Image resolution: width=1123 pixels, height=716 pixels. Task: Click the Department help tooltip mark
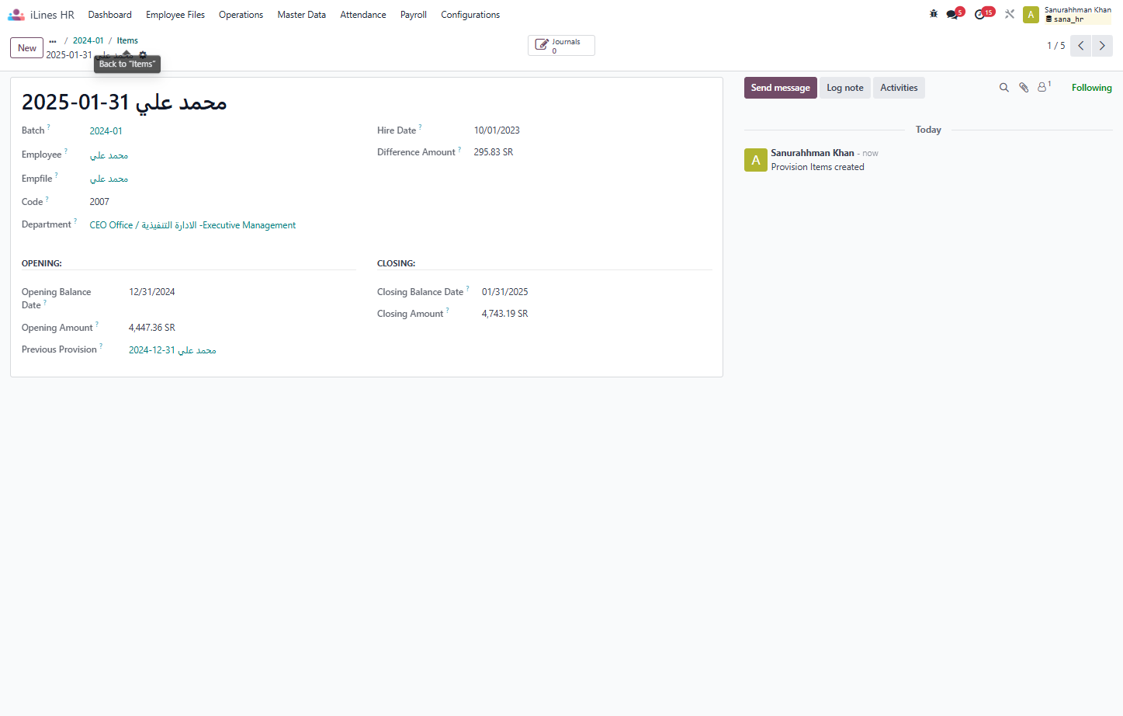(75, 221)
